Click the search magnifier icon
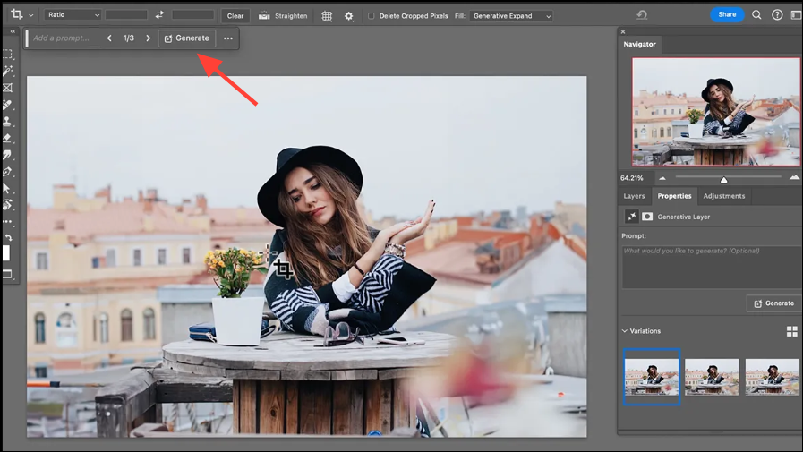The image size is (803, 452). pyautogui.click(x=756, y=14)
